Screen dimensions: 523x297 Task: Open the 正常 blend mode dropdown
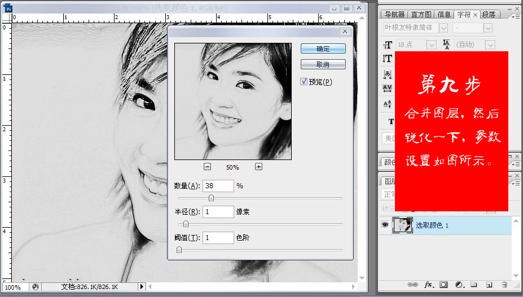click(388, 194)
